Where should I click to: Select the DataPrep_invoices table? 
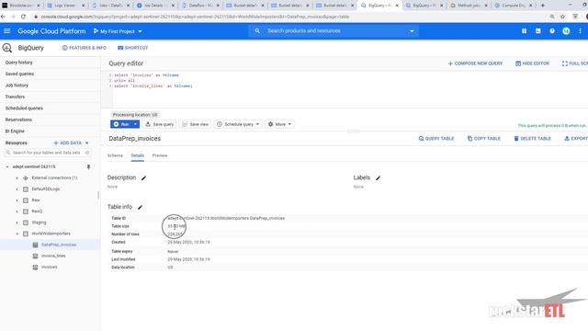[x=59, y=245]
